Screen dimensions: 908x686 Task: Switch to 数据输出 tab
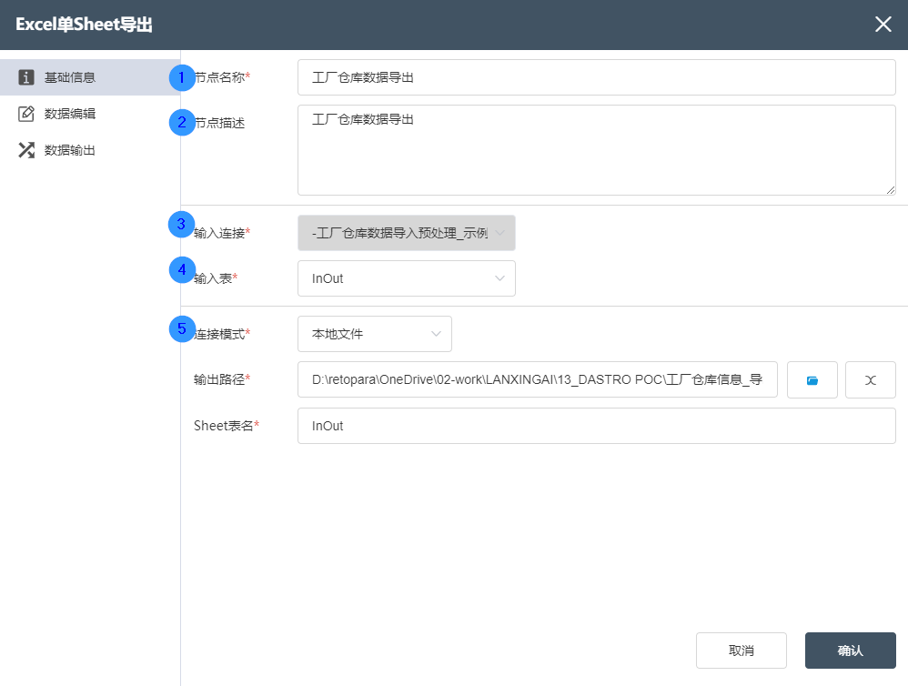point(90,150)
